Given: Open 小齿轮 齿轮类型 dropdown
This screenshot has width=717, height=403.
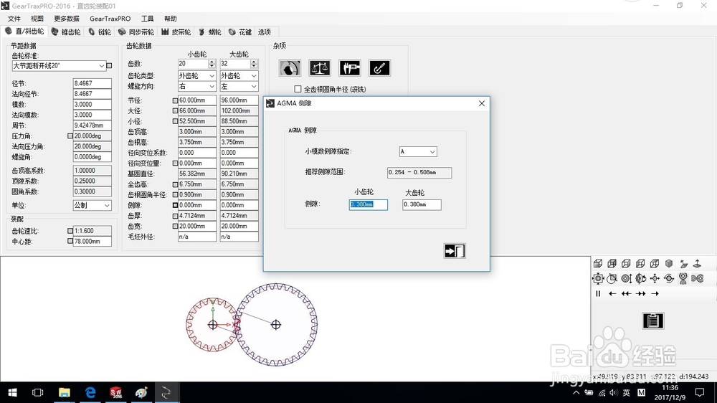Looking at the screenshot, I should (196, 75).
